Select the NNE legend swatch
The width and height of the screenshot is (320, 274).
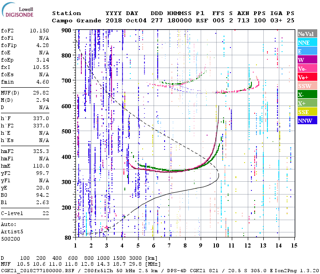click(307, 42)
